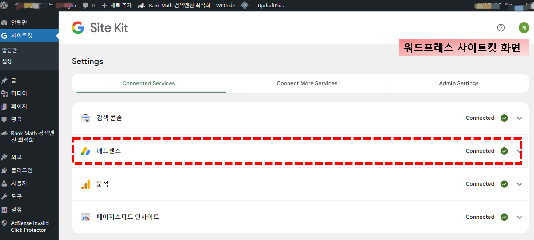The image size is (534, 240).
Task: Click the 외모 paintbrush icon
Action: click(4, 157)
